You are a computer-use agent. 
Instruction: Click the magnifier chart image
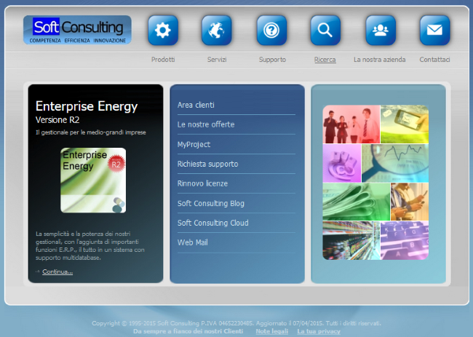(395, 163)
